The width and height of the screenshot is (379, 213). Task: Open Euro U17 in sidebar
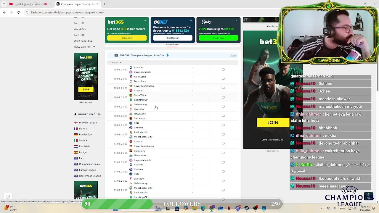tap(79, 35)
